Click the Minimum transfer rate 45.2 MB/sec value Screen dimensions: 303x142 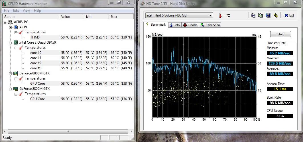(x=280, y=53)
